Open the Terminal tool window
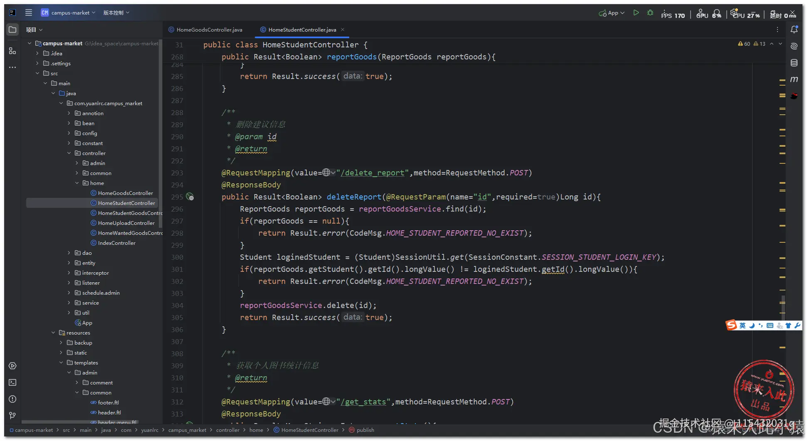The height and width of the screenshot is (441, 807). [12, 382]
